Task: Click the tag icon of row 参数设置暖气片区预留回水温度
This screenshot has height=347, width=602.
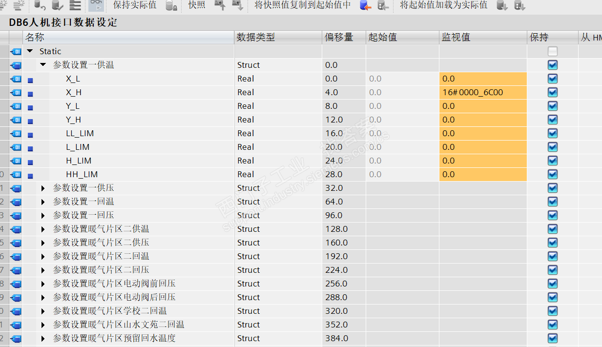Action: (16, 338)
